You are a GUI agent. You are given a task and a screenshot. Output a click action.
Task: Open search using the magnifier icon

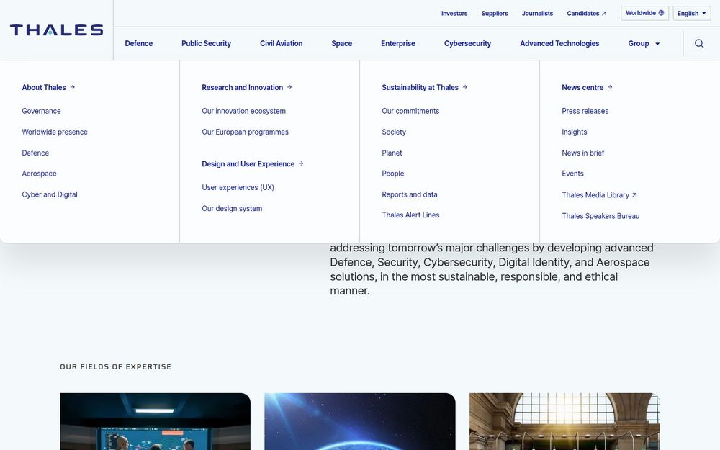click(x=698, y=43)
